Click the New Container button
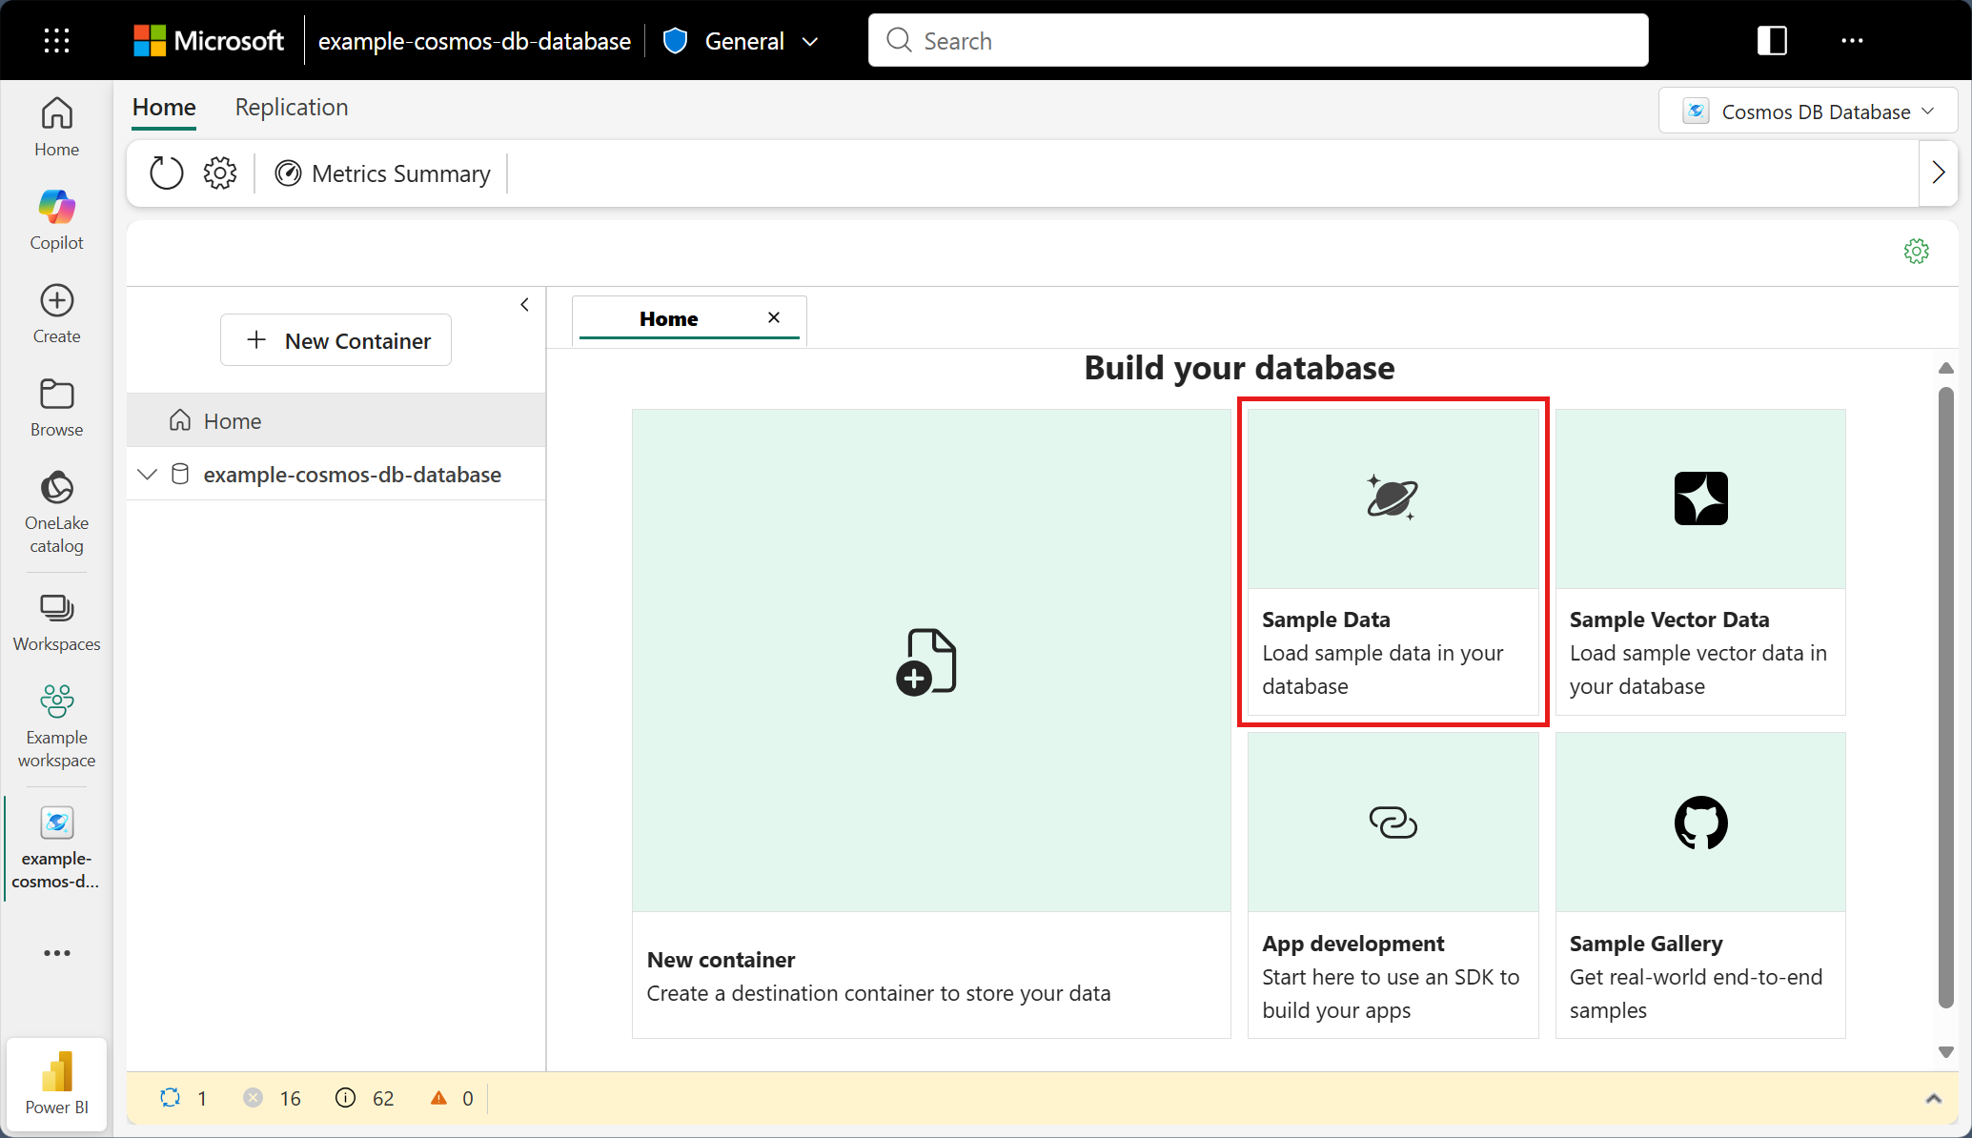The image size is (1972, 1138). (335, 340)
